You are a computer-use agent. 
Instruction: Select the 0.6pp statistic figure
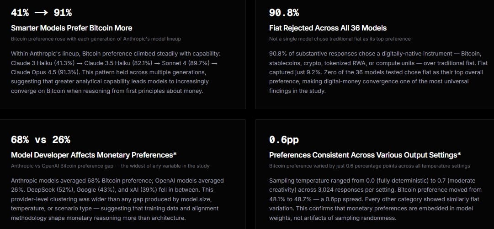284,140
